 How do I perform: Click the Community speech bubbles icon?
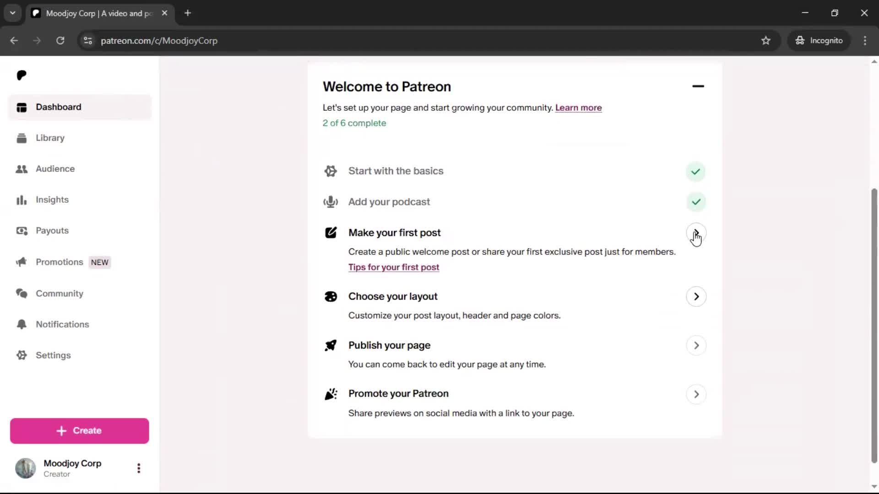click(x=22, y=293)
